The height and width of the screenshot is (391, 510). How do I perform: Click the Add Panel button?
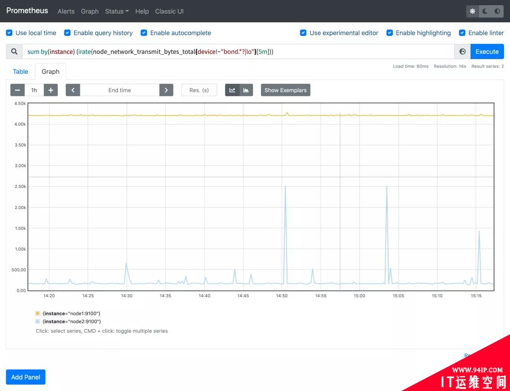25,377
